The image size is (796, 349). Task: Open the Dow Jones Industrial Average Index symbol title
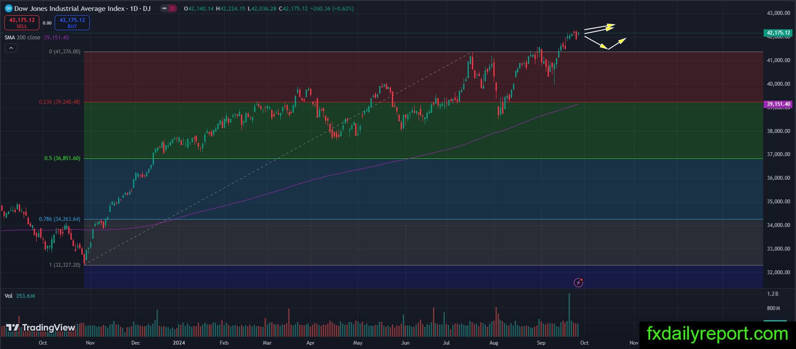tap(83, 8)
